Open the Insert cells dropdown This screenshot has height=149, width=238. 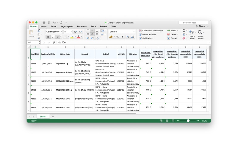173,31
